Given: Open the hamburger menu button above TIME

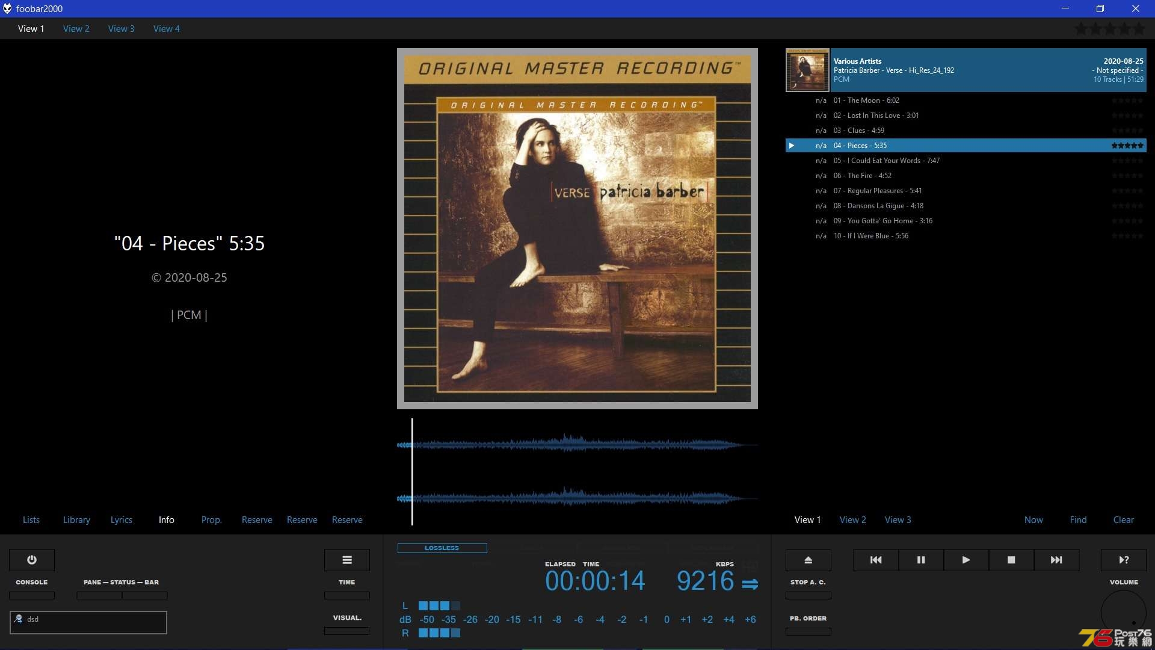Looking at the screenshot, I should point(347,560).
